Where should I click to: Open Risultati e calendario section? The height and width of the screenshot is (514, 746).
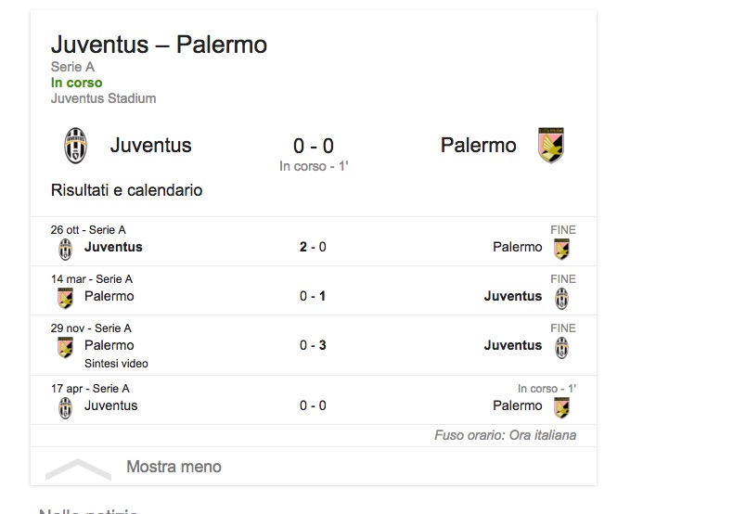[126, 190]
